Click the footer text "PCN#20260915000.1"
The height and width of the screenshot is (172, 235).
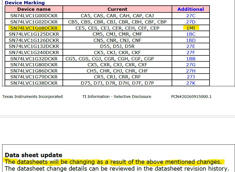click(x=191, y=97)
